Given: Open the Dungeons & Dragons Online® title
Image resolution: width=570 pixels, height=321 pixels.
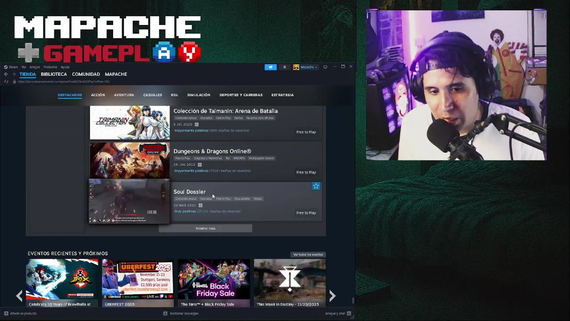Looking at the screenshot, I should click(x=212, y=151).
